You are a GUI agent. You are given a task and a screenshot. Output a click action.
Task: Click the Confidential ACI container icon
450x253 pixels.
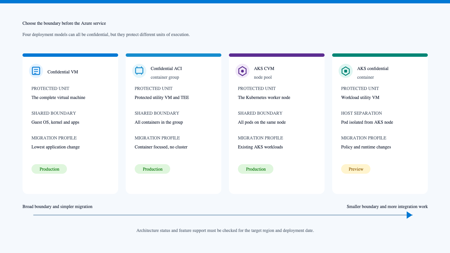point(139,71)
